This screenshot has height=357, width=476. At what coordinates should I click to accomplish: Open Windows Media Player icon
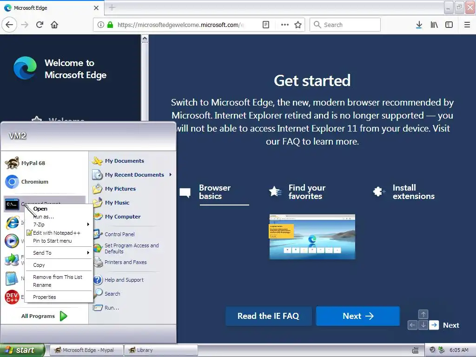(12, 241)
